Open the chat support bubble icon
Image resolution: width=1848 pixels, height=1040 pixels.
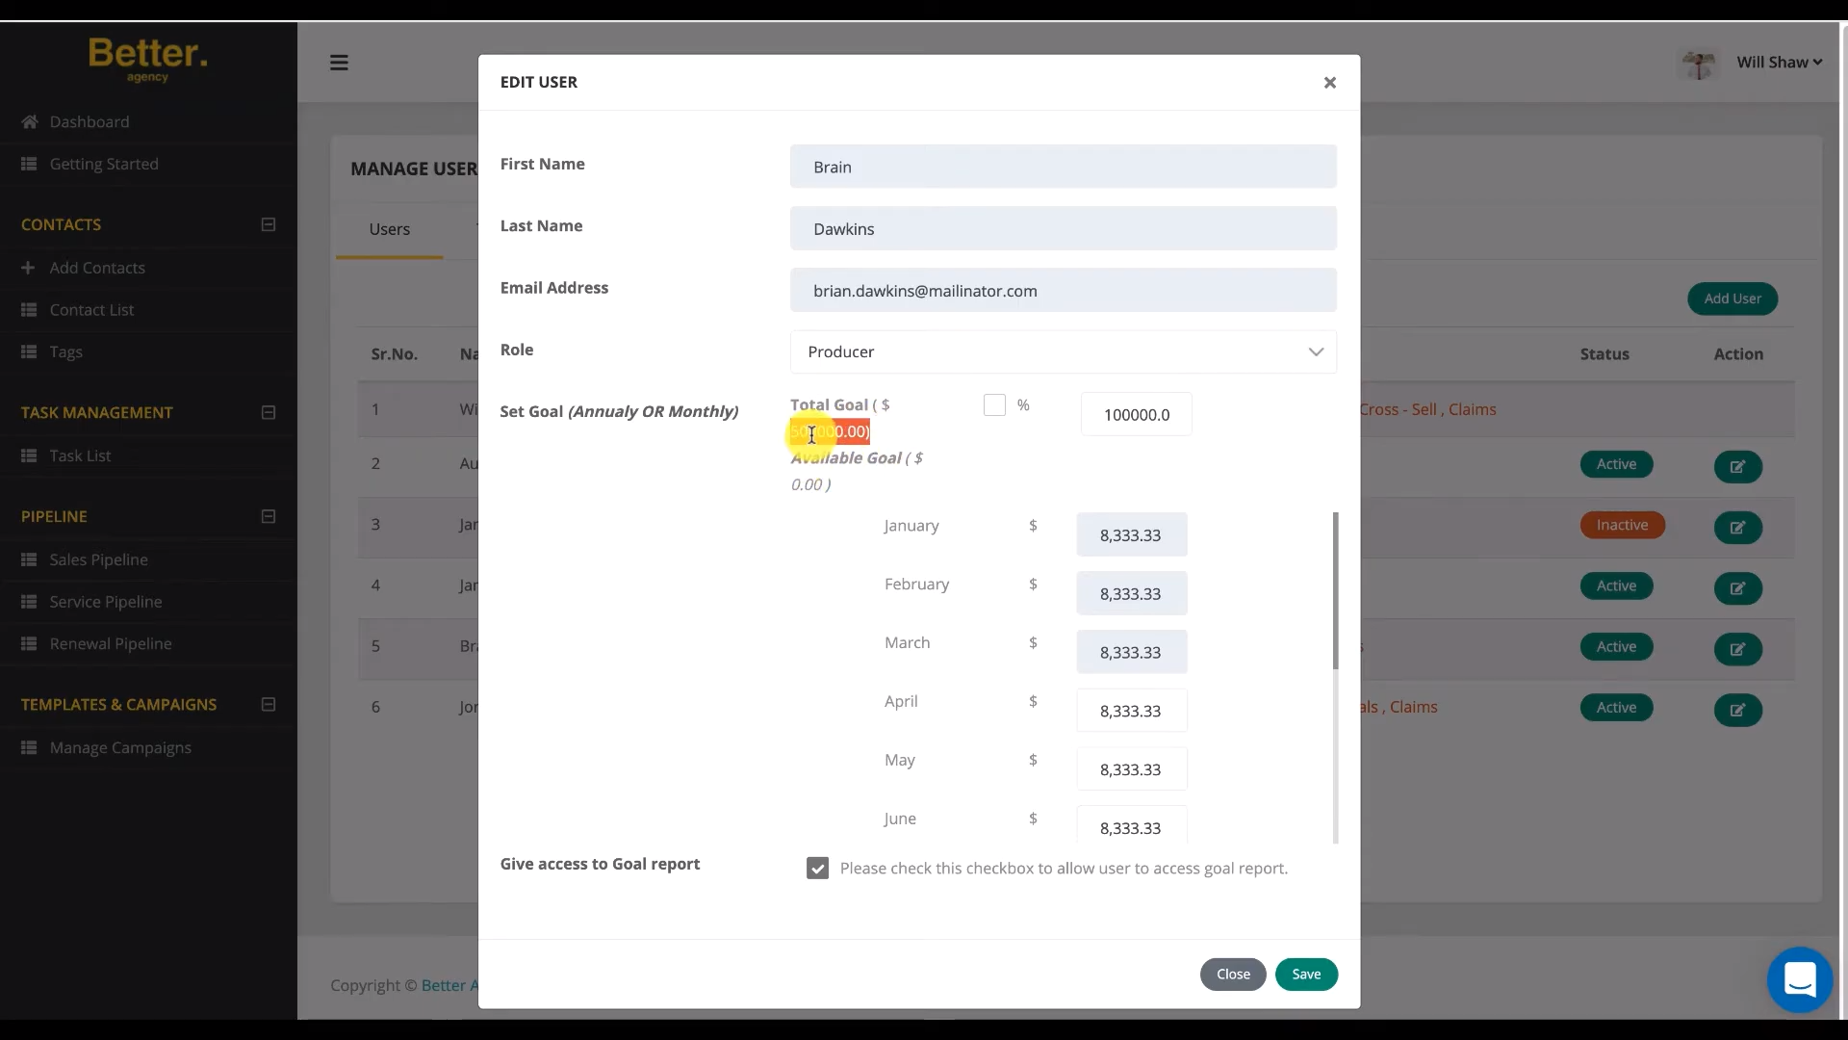coord(1799,979)
